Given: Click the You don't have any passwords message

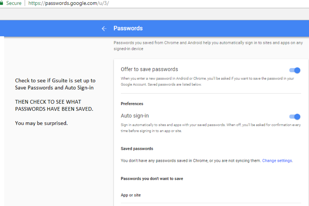Looking at the screenshot, I should 191,161.
